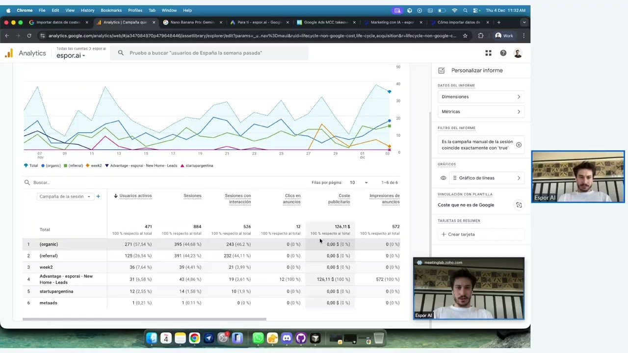The height and width of the screenshot is (353, 628).
Task: Click Todas las cuentas breadcrumb link
Action: pos(72,49)
